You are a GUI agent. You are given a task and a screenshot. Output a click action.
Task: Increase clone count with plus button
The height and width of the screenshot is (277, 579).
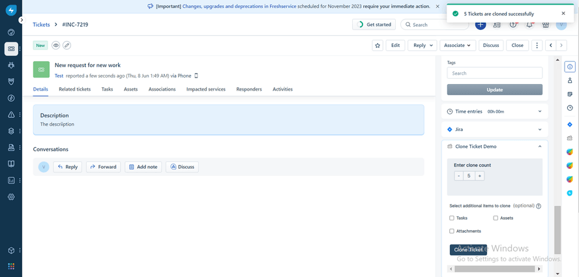tap(480, 176)
